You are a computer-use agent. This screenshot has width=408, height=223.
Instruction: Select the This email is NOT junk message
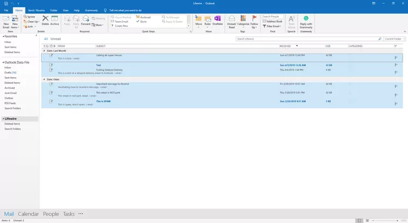click(222, 94)
